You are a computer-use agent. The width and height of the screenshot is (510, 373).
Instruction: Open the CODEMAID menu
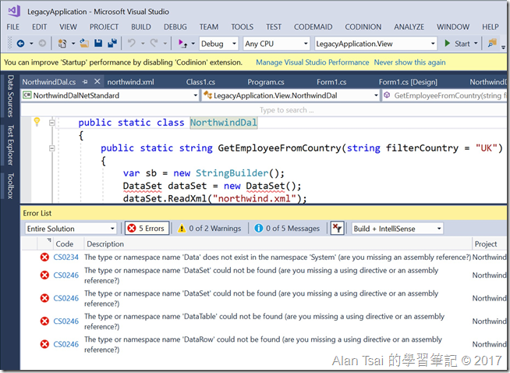pyautogui.click(x=313, y=27)
